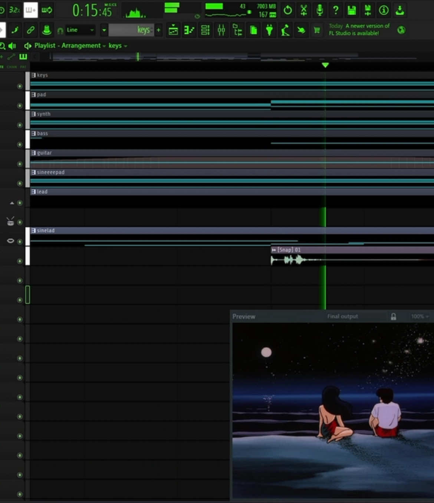Mute the track containing the sineeeepad clip
Viewport: 434px width, 503px height.
pos(20,183)
